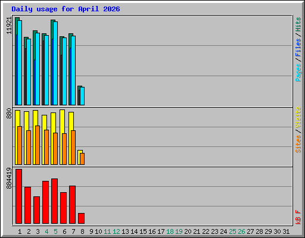
Task: Click the 884419 KB axis value
Action: pos(9,178)
